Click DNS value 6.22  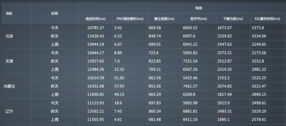pyautogui.click(x=118, y=36)
